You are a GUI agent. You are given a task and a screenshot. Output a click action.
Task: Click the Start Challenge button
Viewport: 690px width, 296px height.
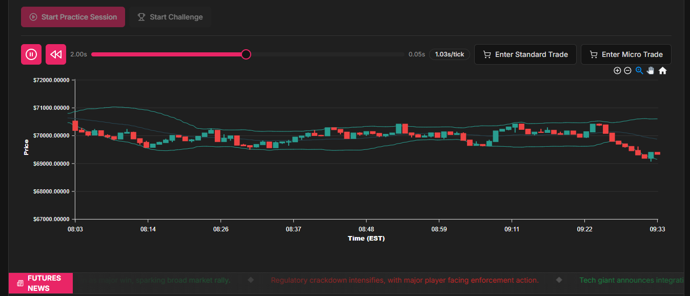point(170,17)
